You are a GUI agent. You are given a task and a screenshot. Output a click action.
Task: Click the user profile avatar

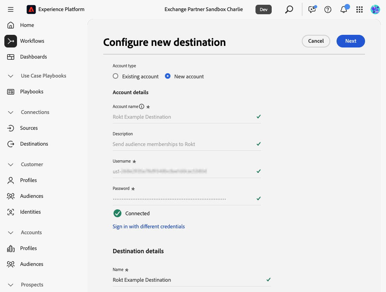tap(375, 9)
